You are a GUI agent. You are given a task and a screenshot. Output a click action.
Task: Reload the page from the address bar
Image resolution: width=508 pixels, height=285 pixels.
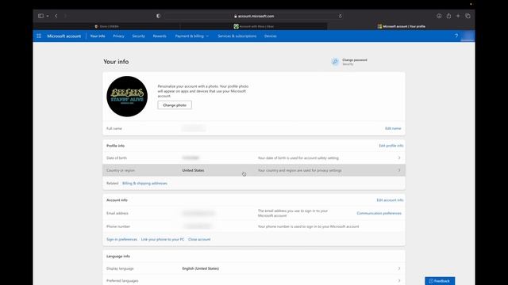click(x=341, y=16)
